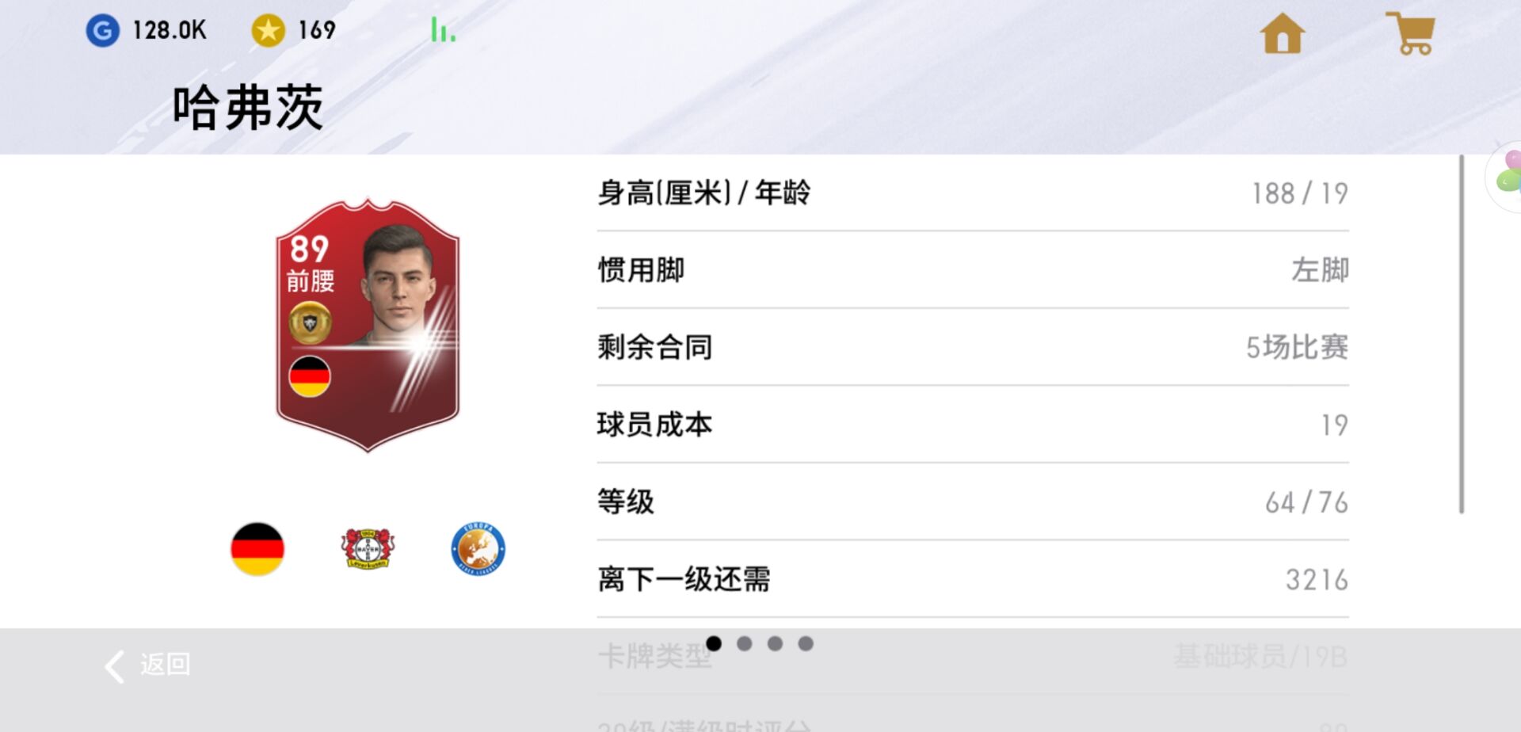Open the 89-rated 前腰 player card
Image resolution: width=1521 pixels, height=732 pixels.
[368, 326]
